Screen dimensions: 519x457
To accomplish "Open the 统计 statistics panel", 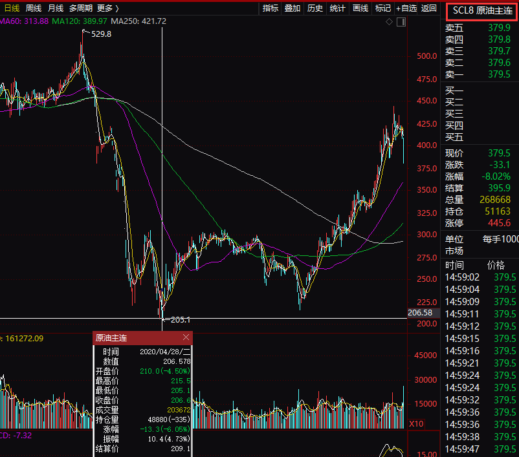I will point(337,8).
